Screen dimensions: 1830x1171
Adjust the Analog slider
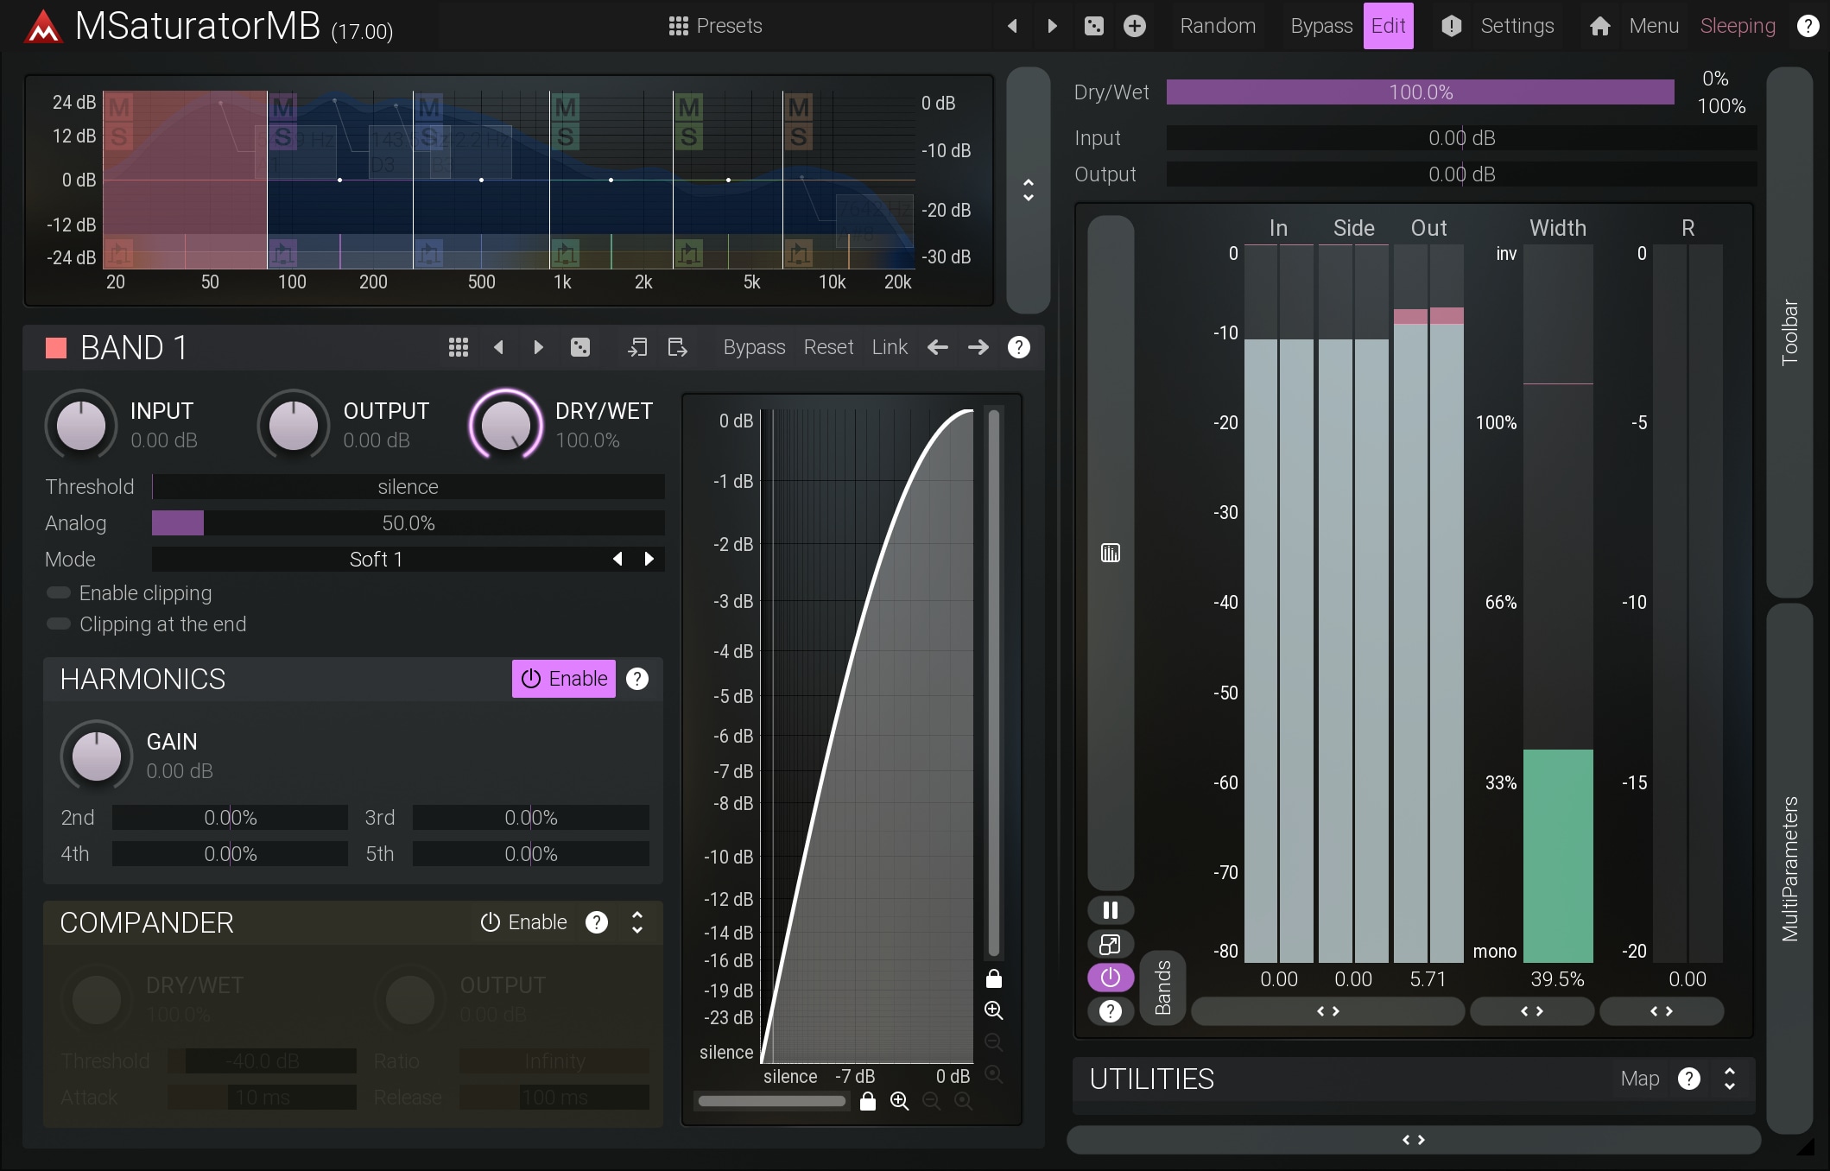pyautogui.click(x=408, y=523)
